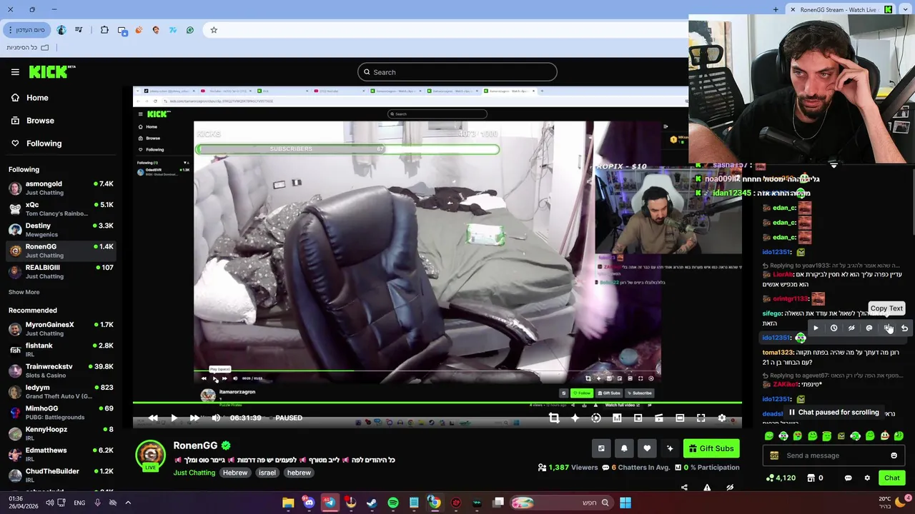Open the chat settings gear

pos(867,478)
